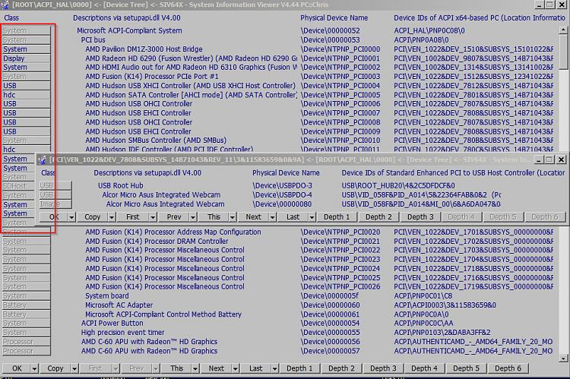Open arrow beside First in front window

coord(153,217)
